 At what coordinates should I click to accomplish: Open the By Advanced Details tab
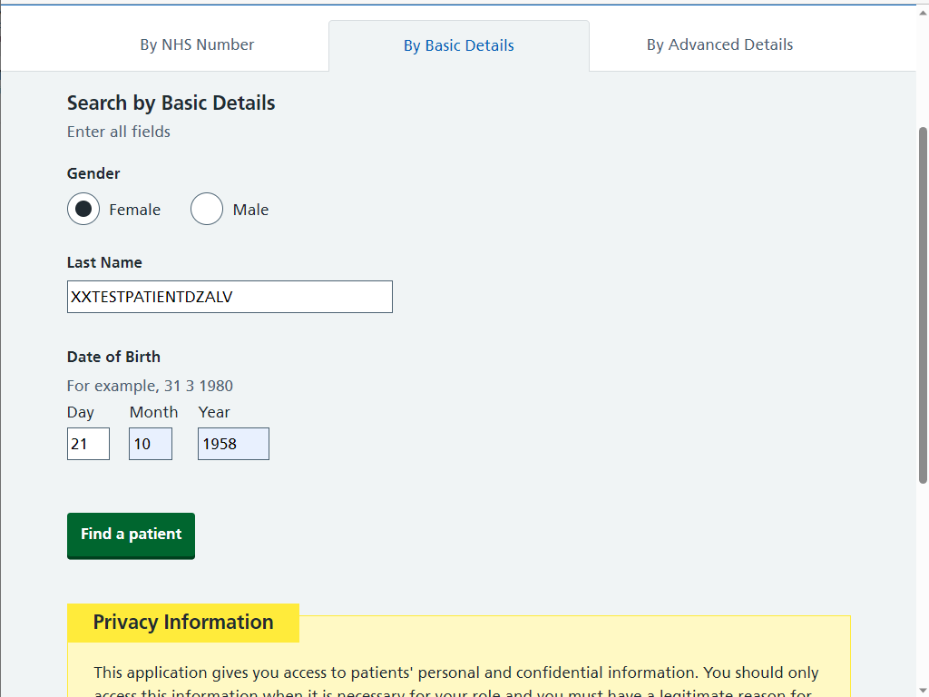coord(719,45)
